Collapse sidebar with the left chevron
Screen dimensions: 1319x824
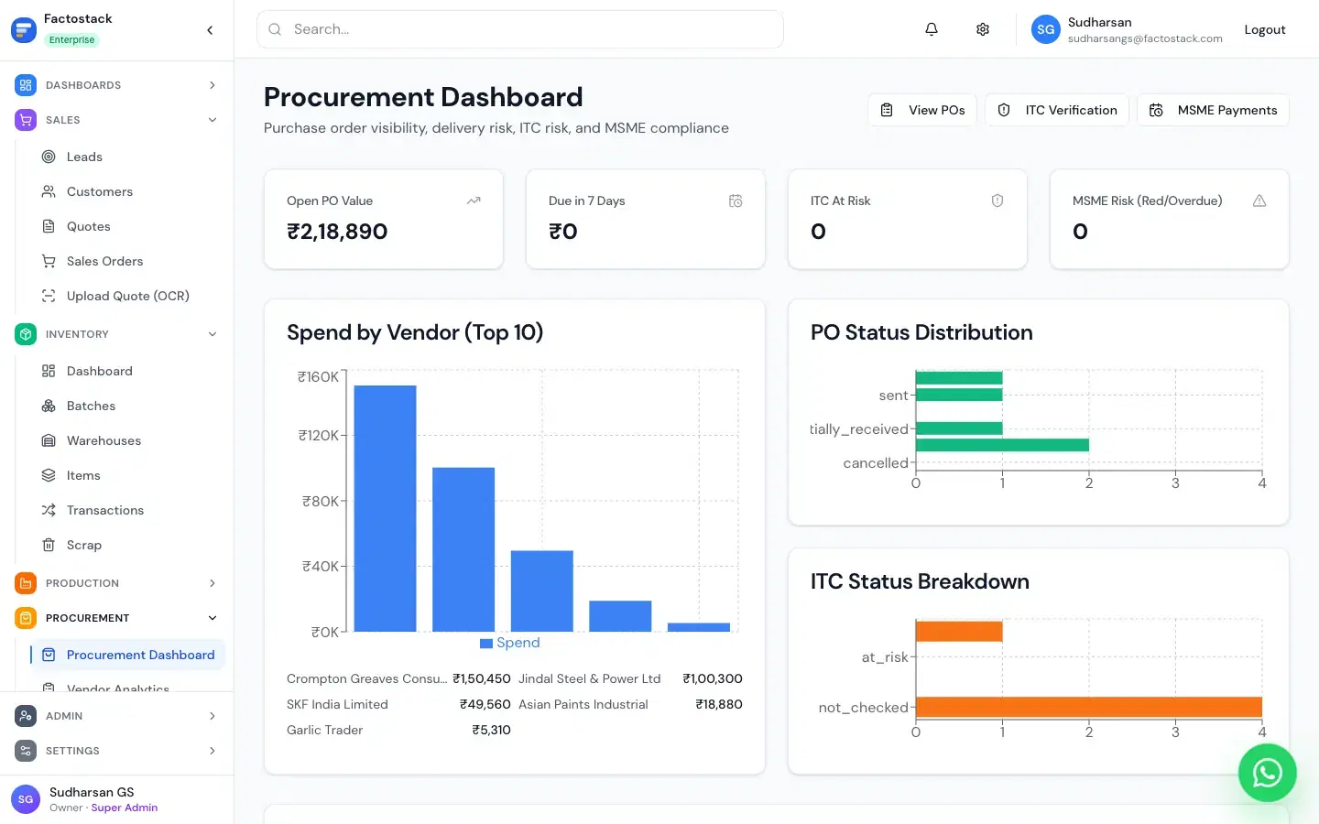(210, 30)
